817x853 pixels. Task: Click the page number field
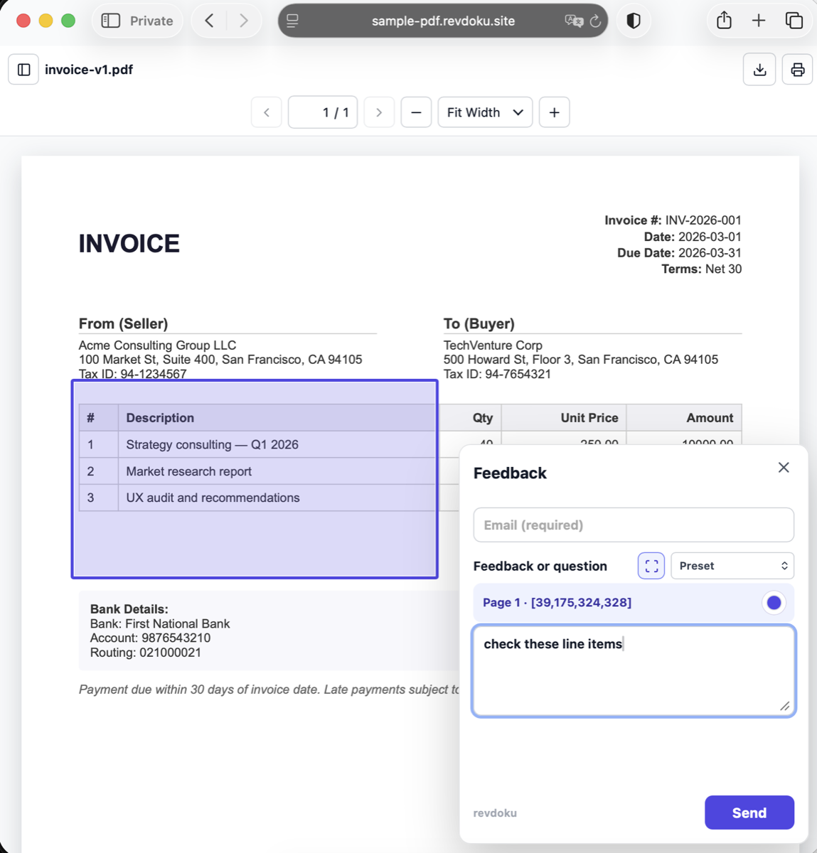tap(323, 112)
